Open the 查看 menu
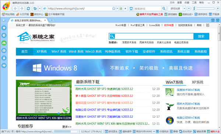221x134 pixels. click(x=179, y=3)
